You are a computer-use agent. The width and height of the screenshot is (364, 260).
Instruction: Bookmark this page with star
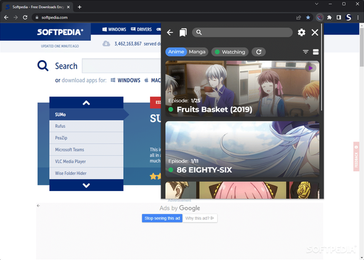(x=308, y=18)
